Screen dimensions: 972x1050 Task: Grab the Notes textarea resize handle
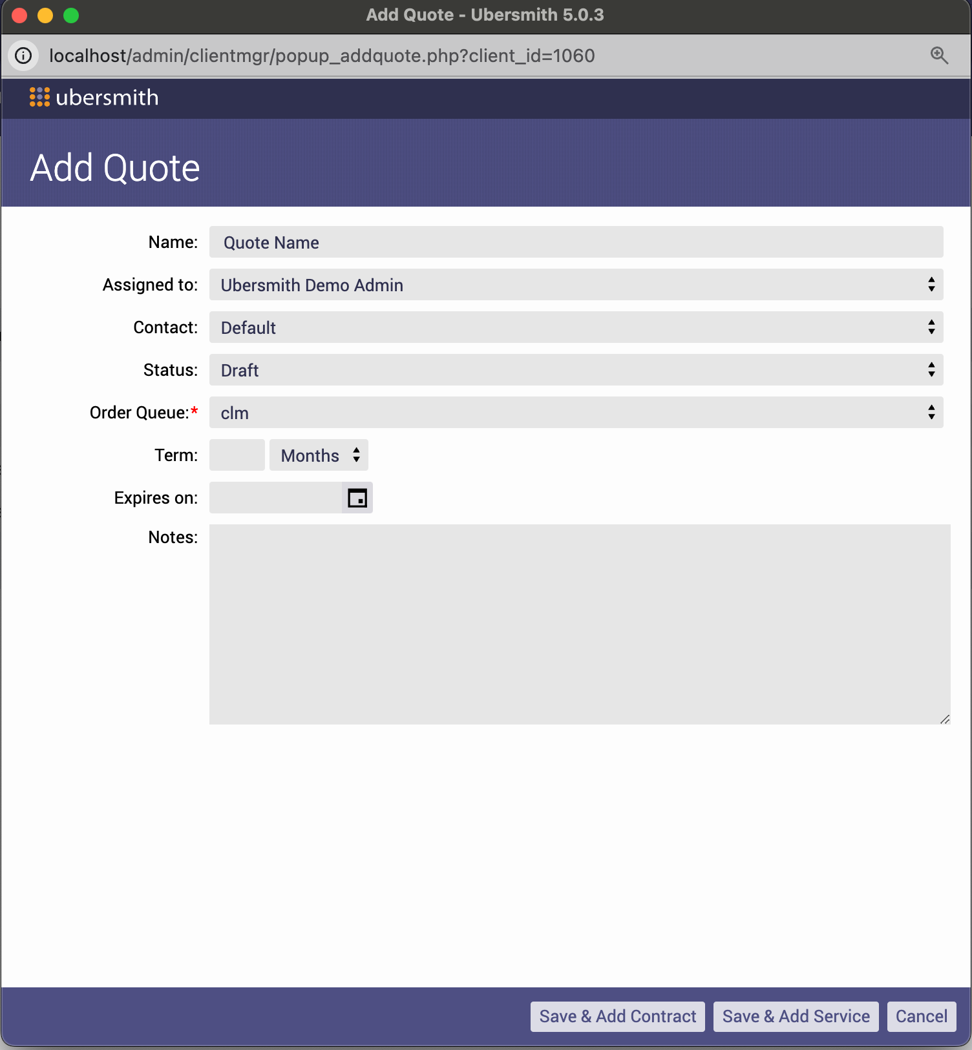click(945, 719)
